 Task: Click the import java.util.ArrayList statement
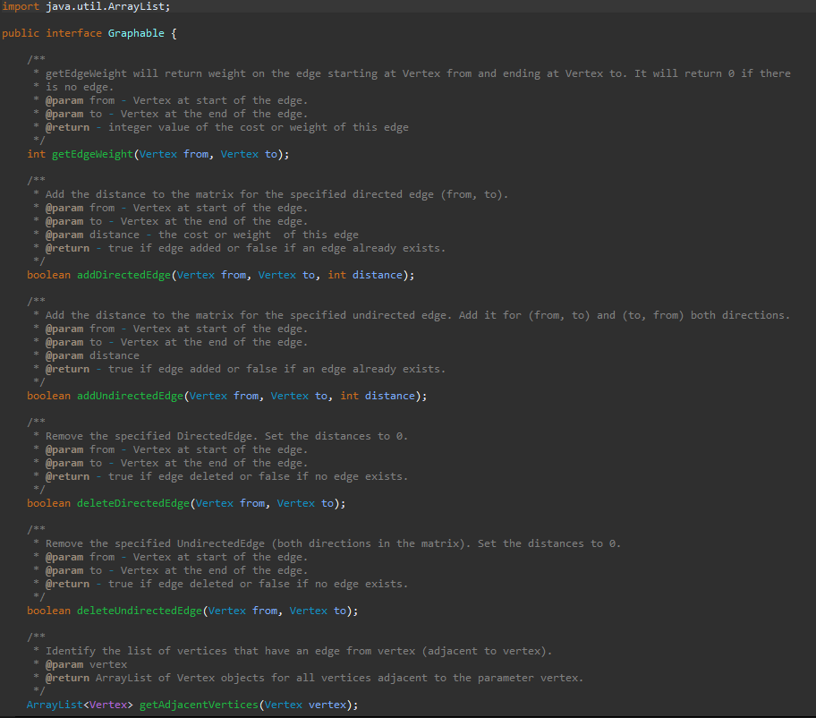point(86,6)
